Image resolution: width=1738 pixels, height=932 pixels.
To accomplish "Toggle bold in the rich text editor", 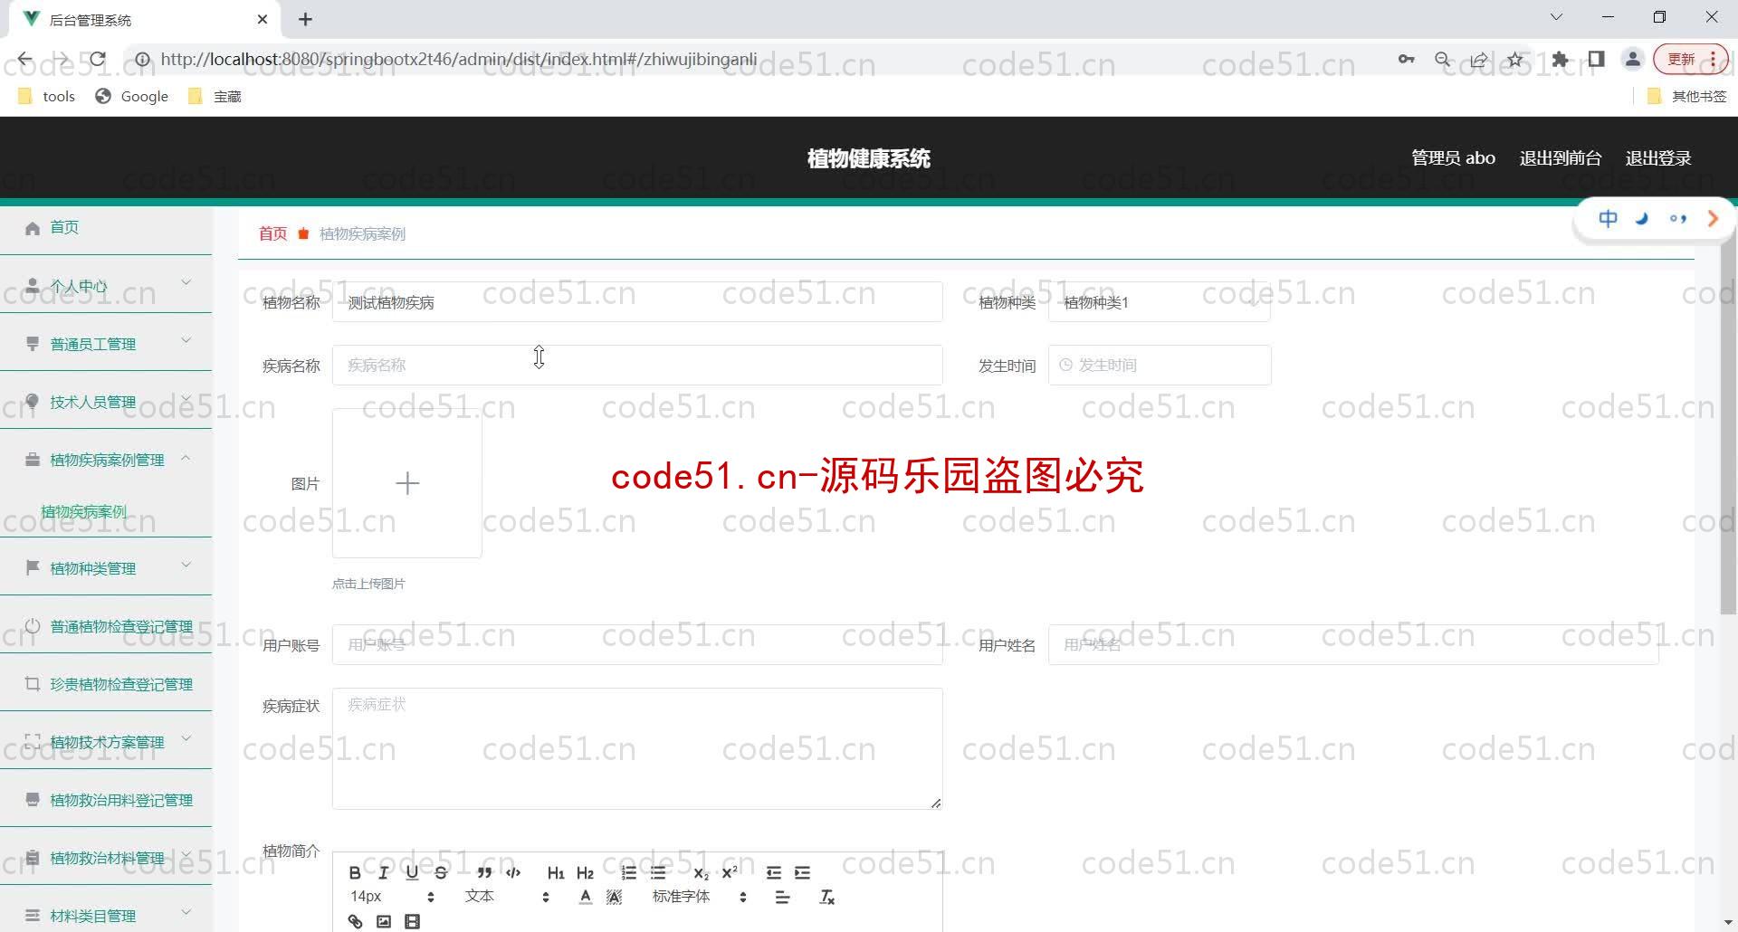I will [355, 872].
